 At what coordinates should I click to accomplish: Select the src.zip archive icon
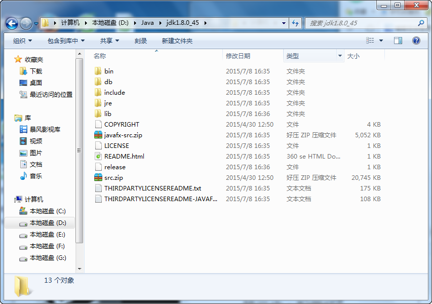coord(98,177)
